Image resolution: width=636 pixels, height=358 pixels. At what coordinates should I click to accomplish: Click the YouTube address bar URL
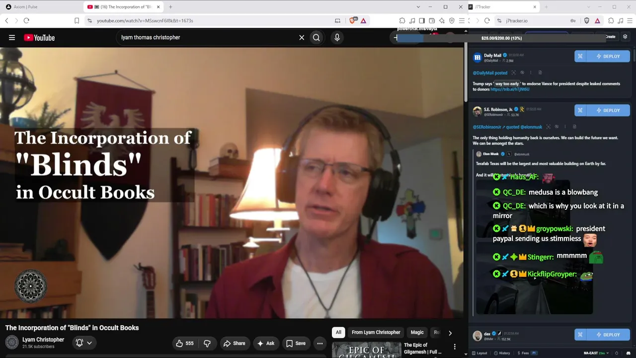coord(145,21)
